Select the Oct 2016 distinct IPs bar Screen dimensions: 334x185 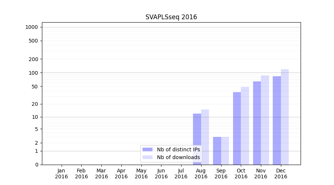pyautogui.click(x=237, y=128)
